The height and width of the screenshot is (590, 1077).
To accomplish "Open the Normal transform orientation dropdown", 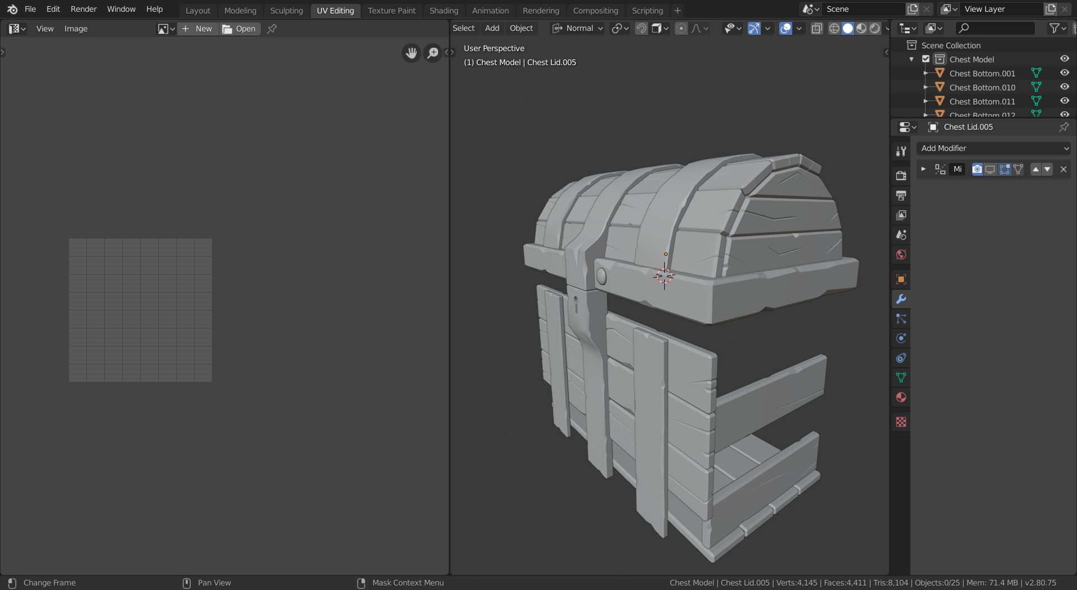I will [x=578, y=29].
